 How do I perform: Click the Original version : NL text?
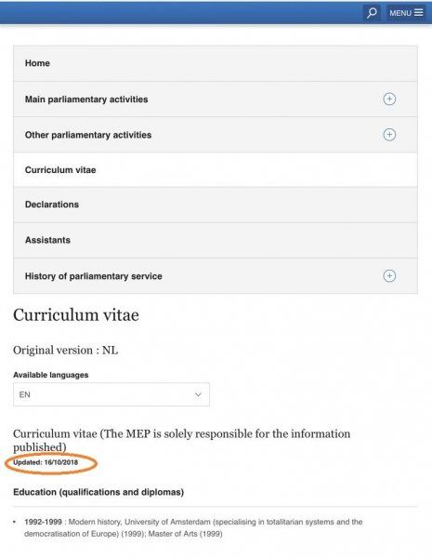[66, 351]
